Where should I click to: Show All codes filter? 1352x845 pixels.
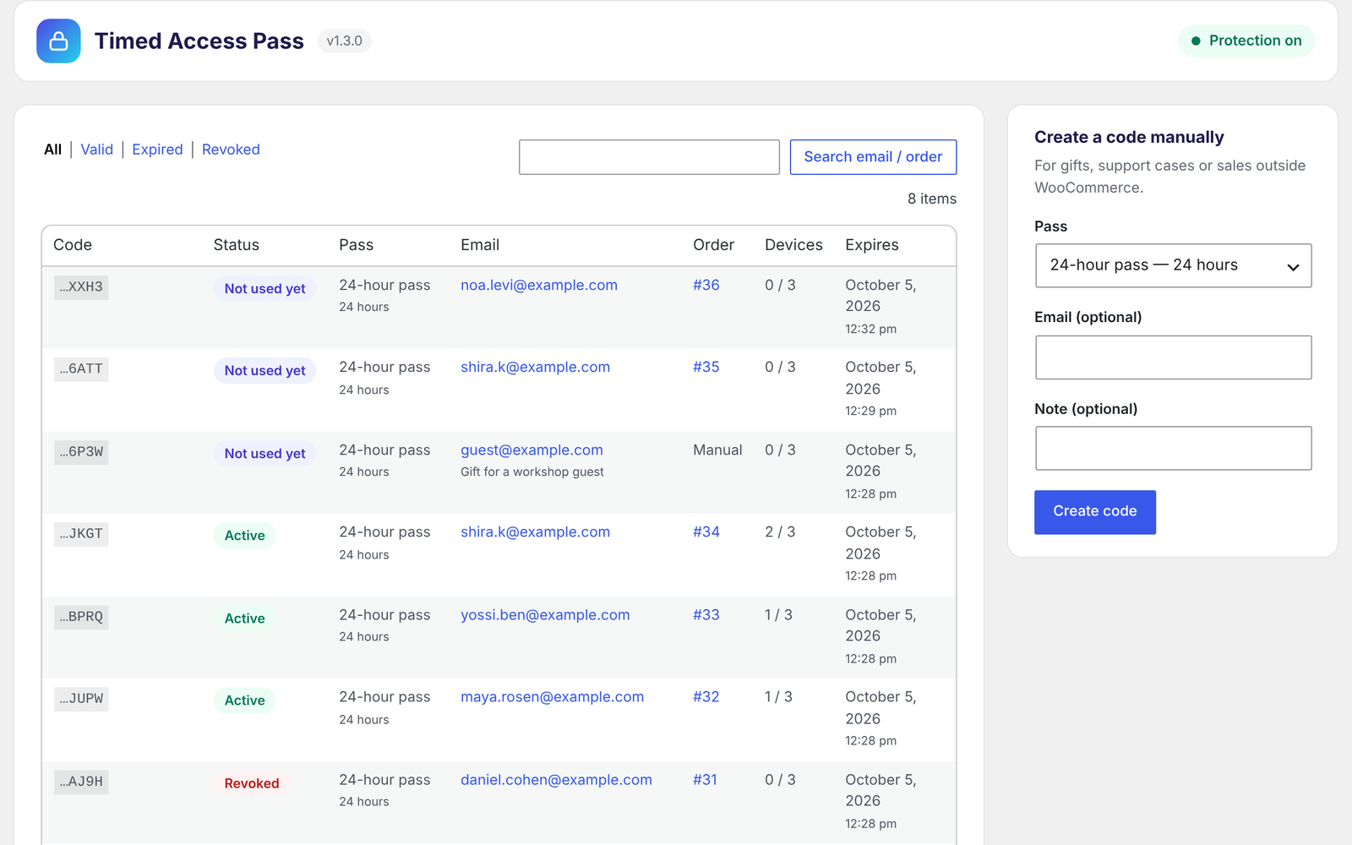[x=53, y=150]
